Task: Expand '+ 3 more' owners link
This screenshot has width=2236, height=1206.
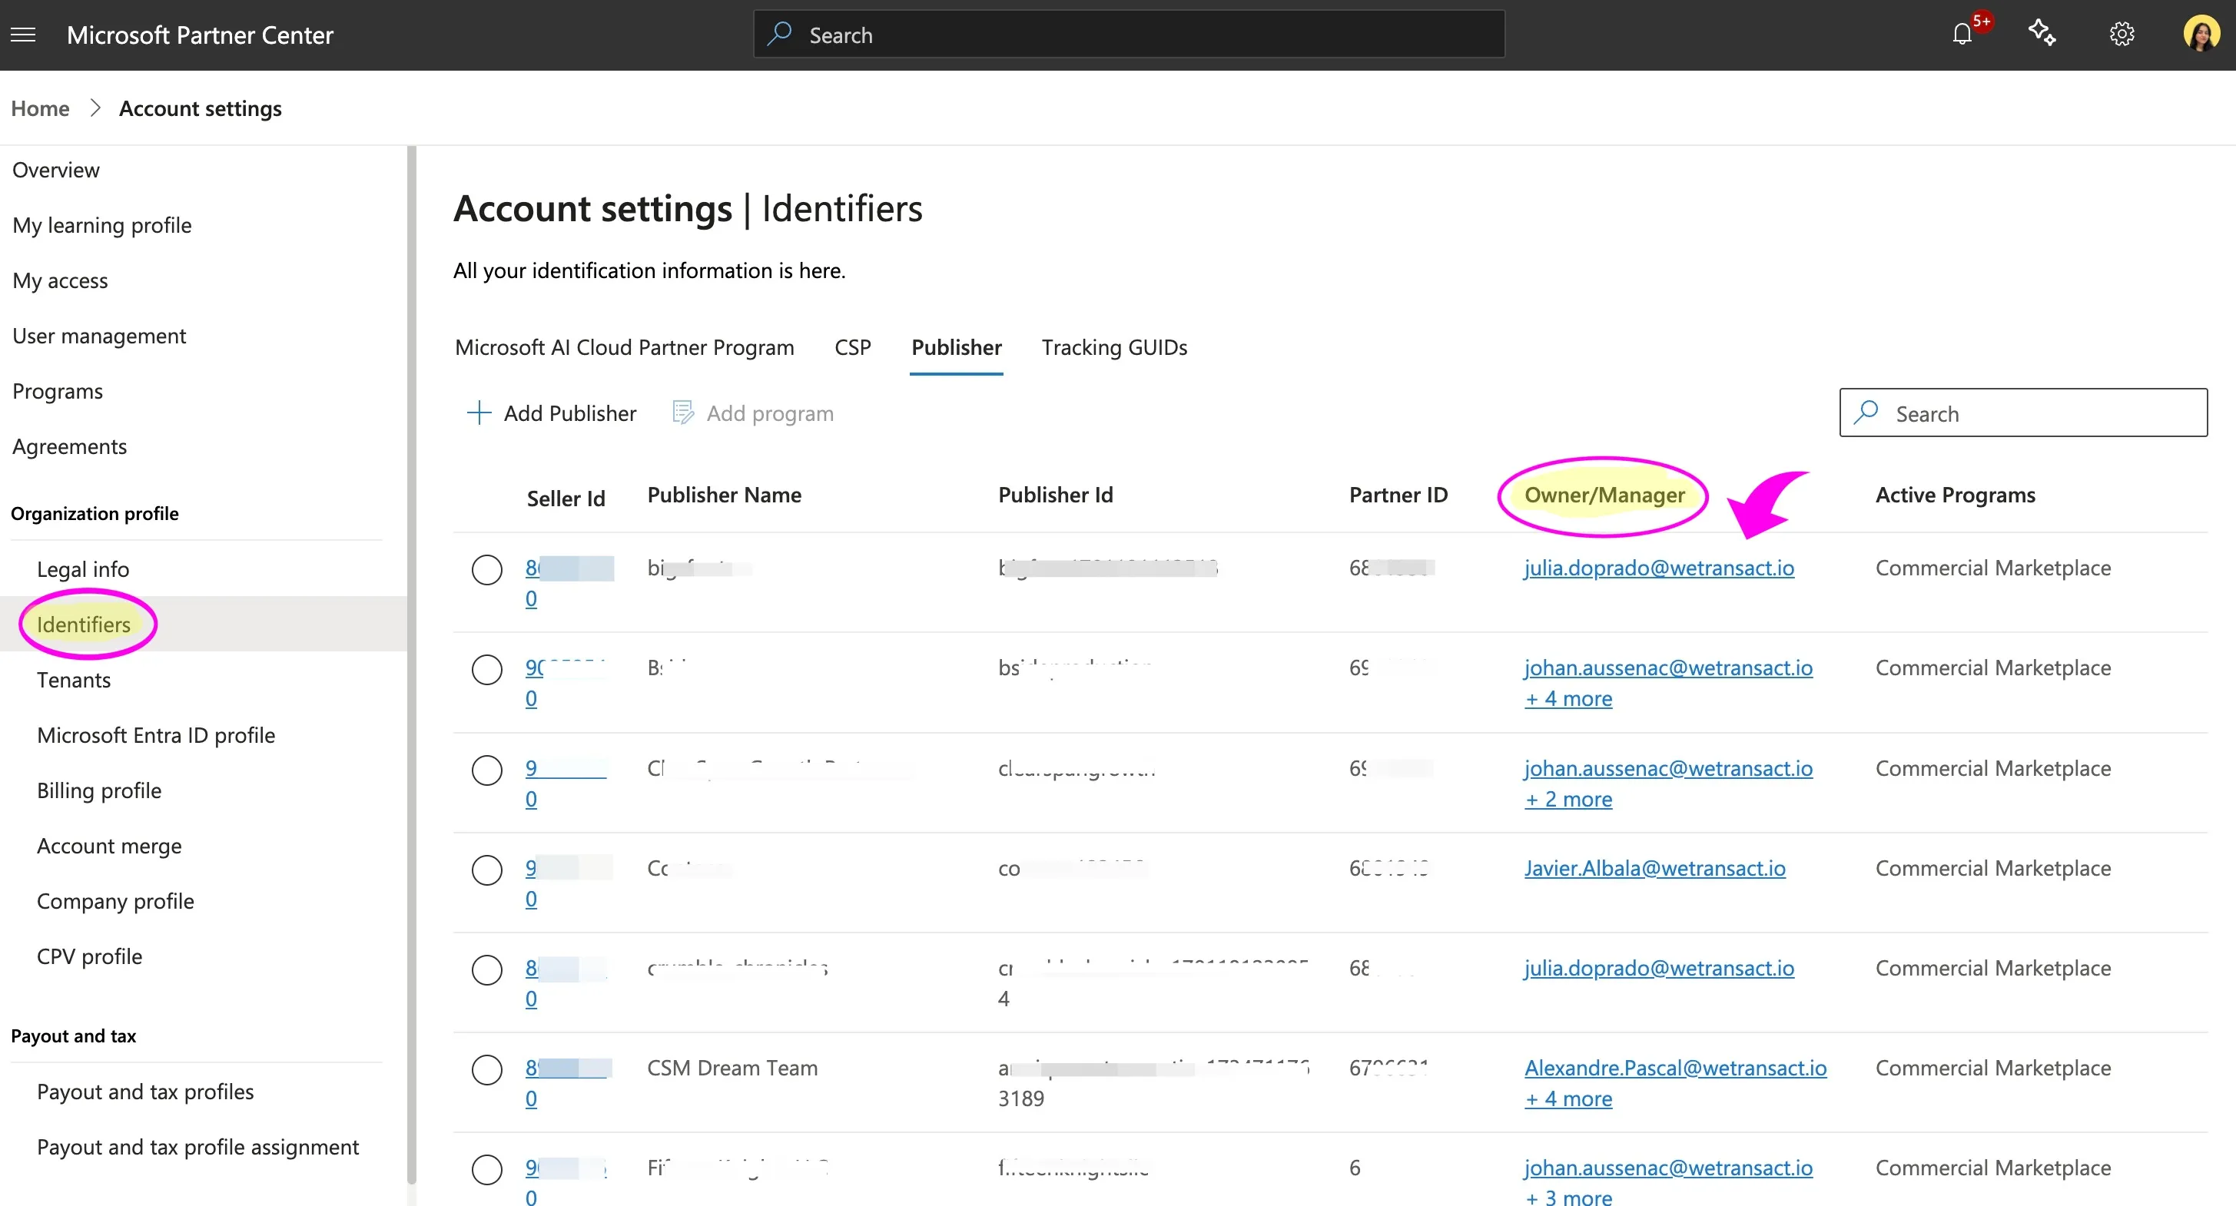Action: [1568, 1197]
